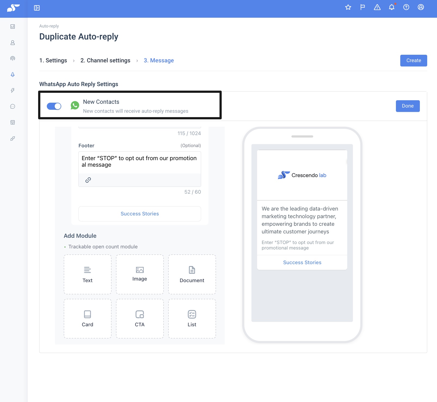Open the lightning bolt automation icon
Screen dimensions: 437x402
[x=13, y=90]
